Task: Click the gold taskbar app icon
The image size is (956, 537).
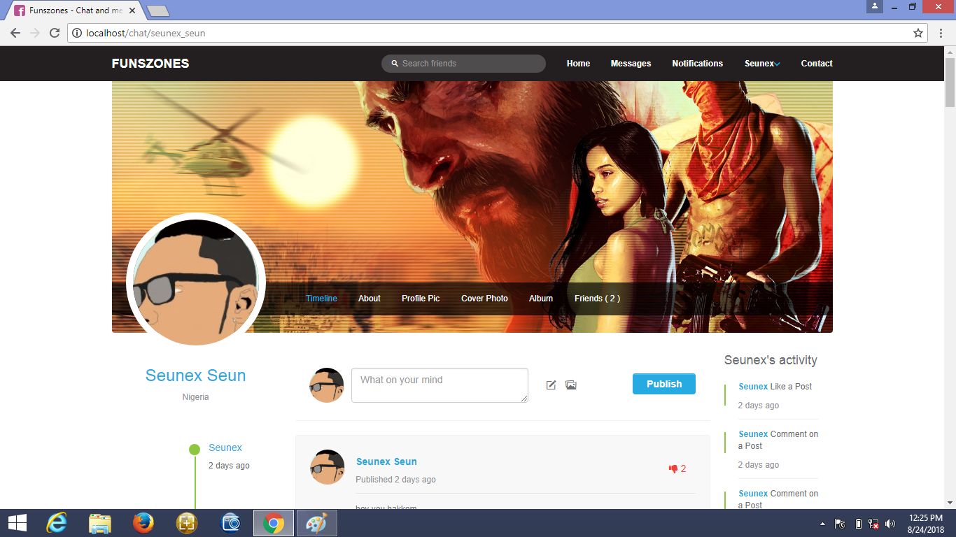Action: (187, 523)
